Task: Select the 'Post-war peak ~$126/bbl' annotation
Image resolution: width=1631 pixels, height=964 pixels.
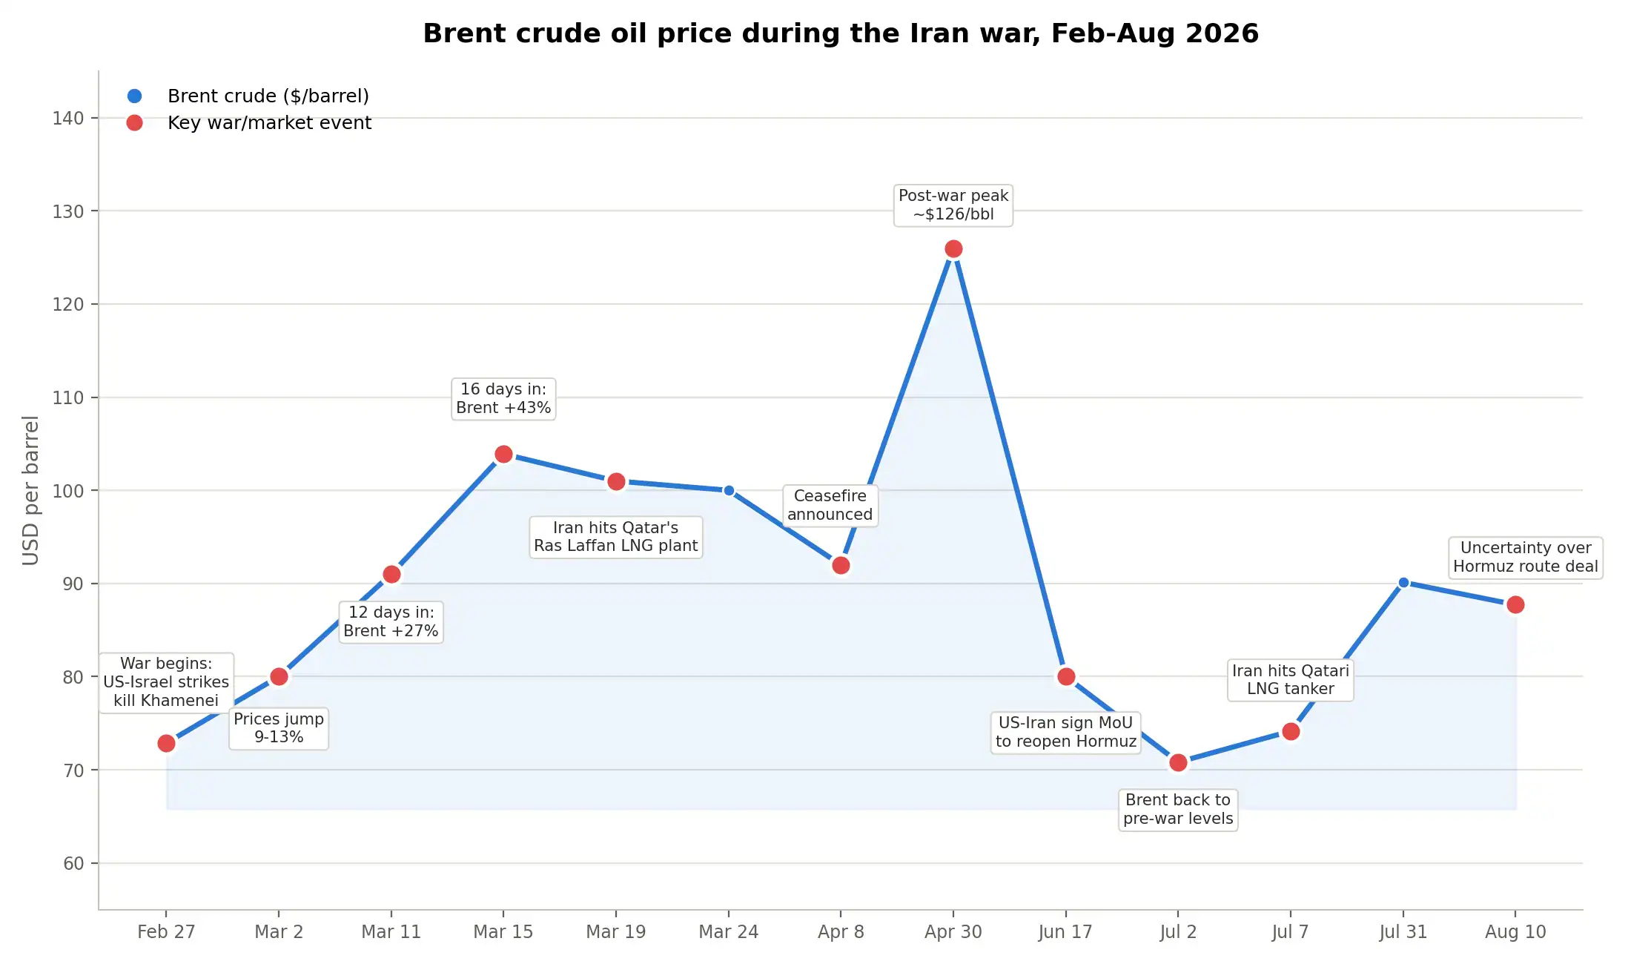Action: (x=953, y=205)
